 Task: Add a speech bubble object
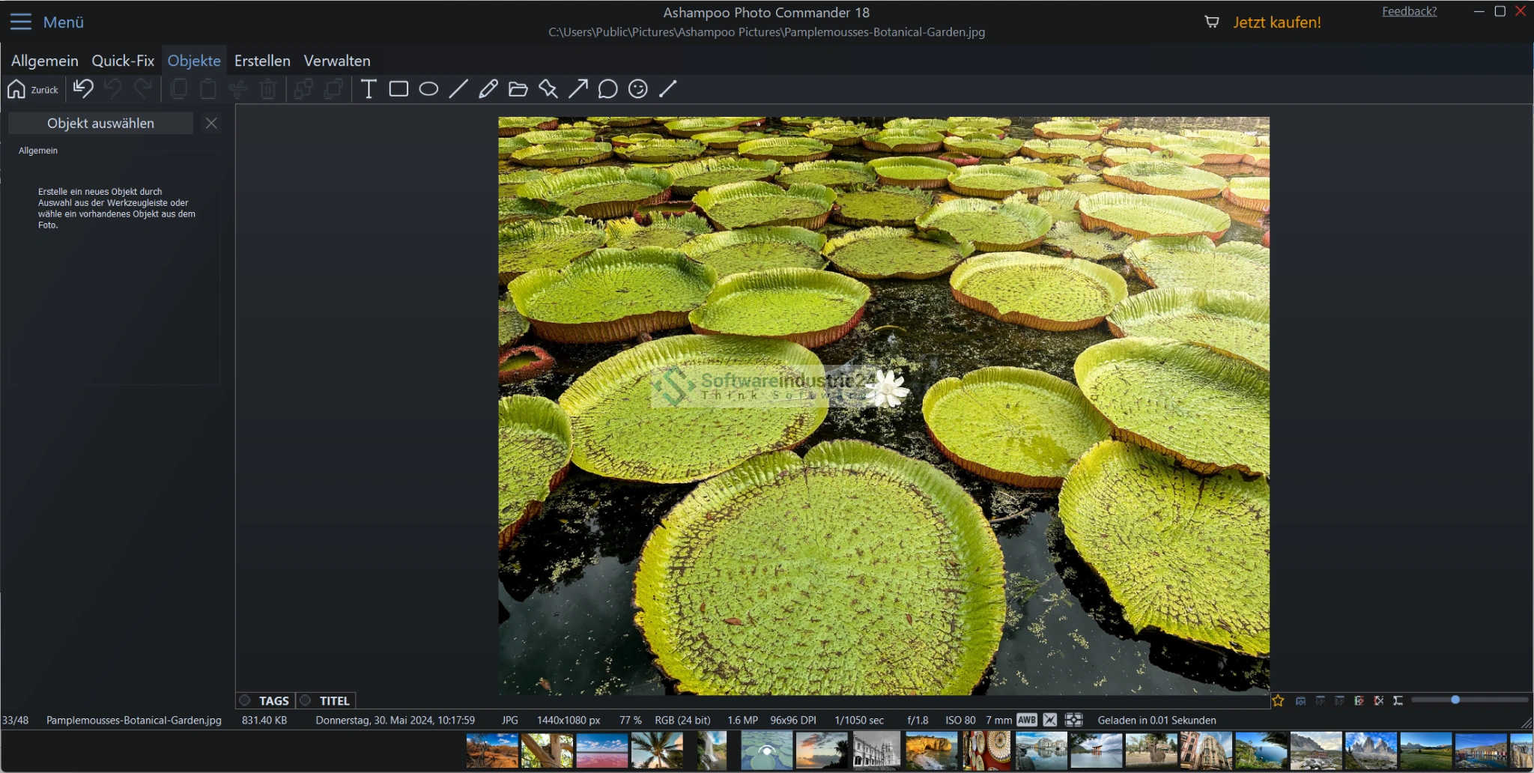point(608,89)
